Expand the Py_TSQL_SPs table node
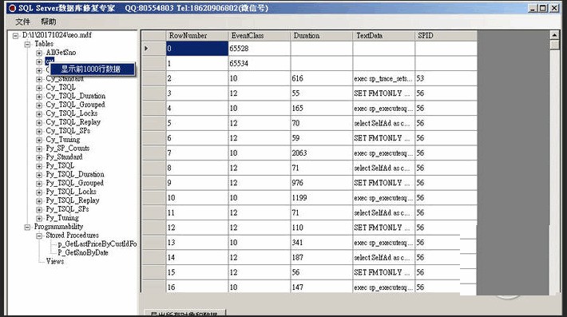Viewport: 567px width, 317px height. tap(39, 210)
